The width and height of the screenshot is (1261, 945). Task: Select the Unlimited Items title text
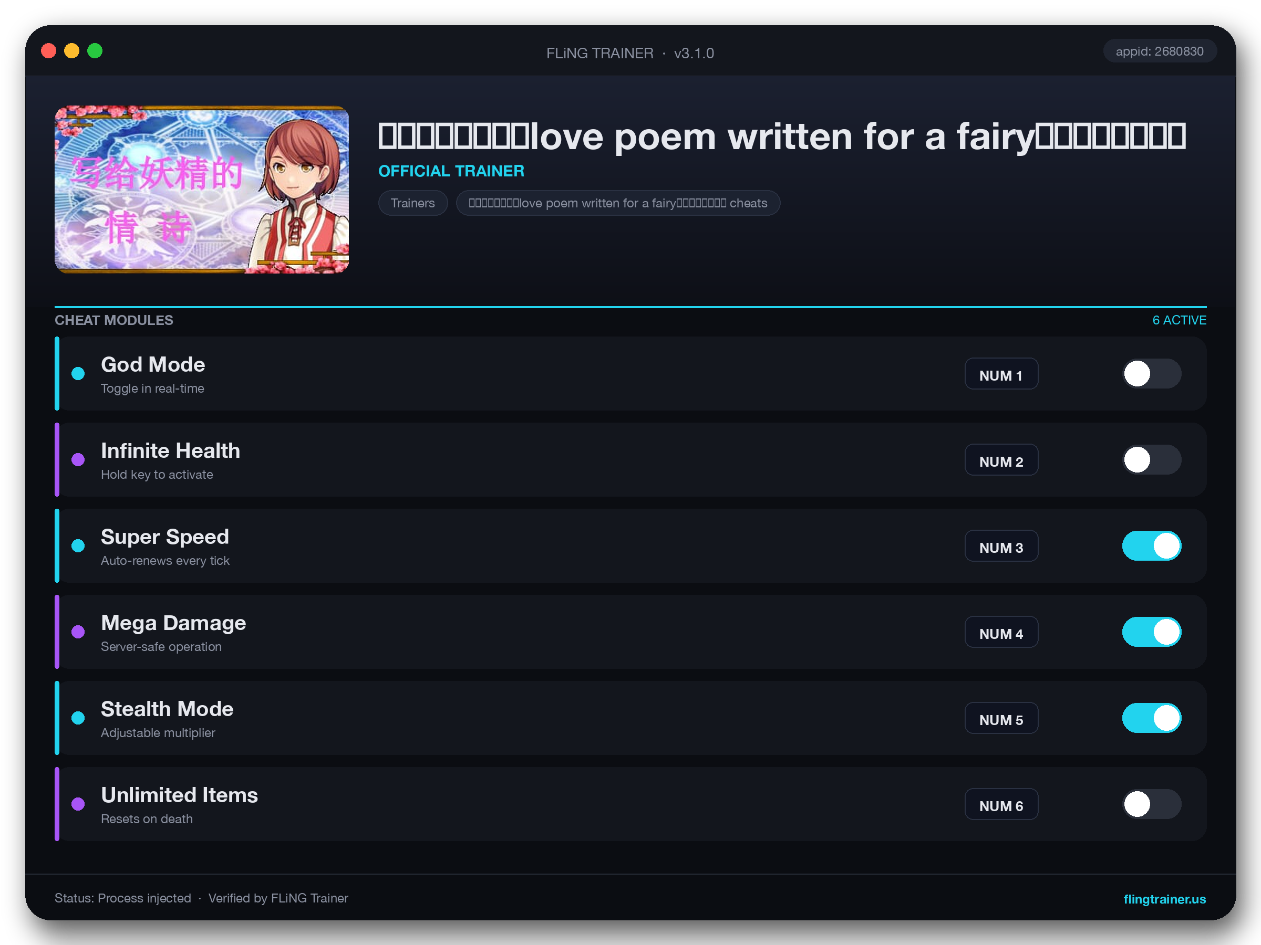pyautogui.click(x=180, y=795)
